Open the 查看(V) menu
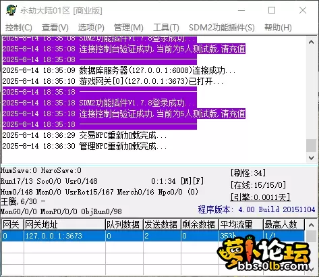Image resolution: width=319 pixels, height=277 pixels. click(x=55, y=28)
